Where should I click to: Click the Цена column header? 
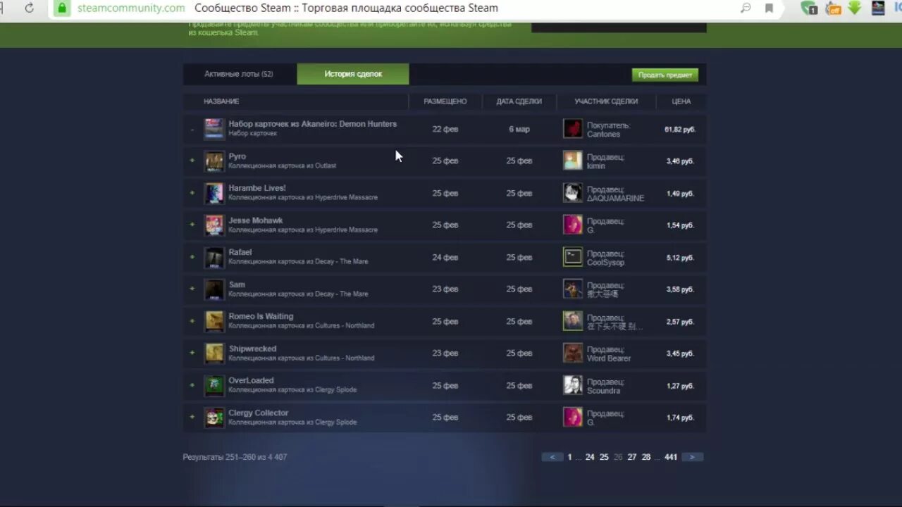point(681,101)
